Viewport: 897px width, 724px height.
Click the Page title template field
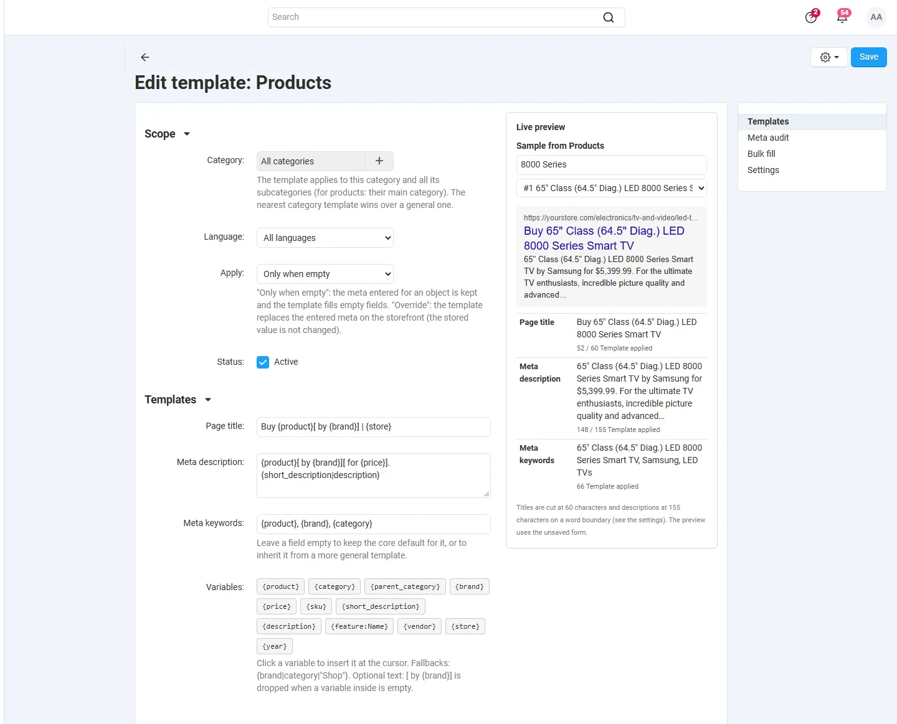374,427
